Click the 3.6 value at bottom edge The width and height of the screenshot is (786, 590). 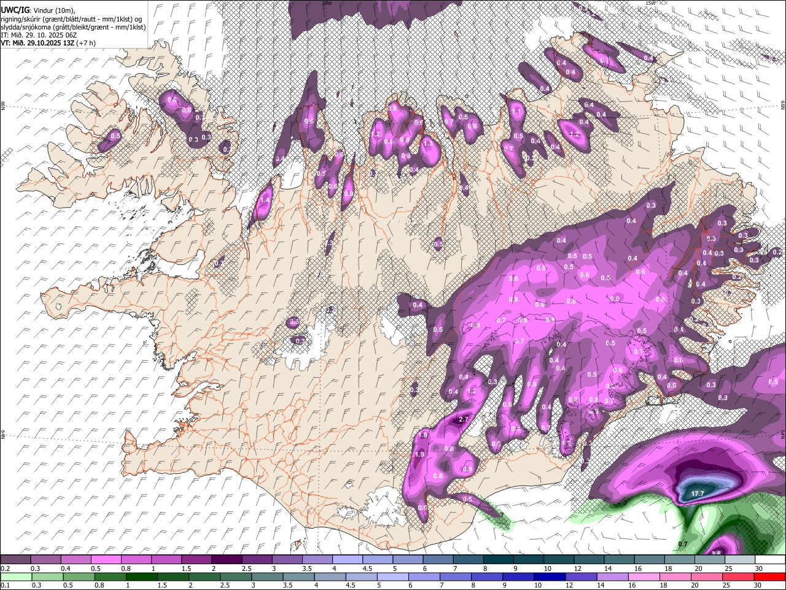715,553
